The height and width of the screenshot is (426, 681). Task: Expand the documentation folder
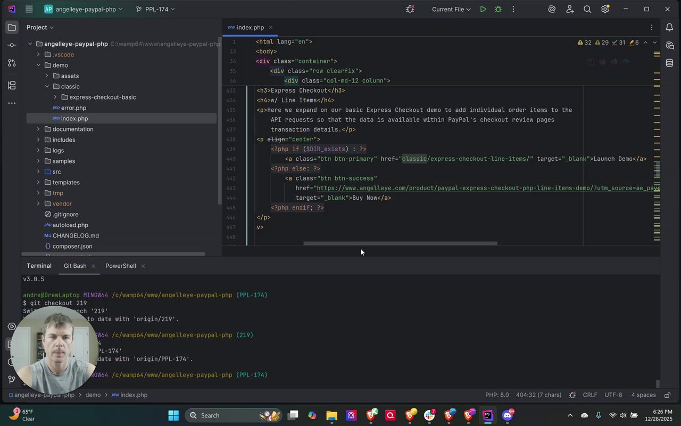38,129
